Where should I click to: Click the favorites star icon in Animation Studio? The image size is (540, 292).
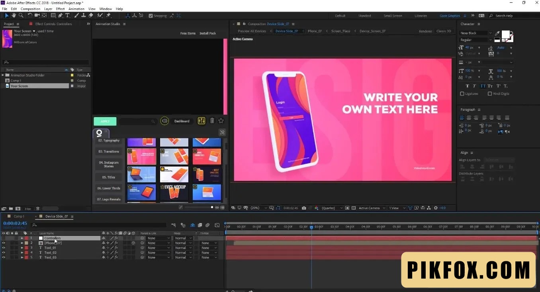click(x=221, y=121)
